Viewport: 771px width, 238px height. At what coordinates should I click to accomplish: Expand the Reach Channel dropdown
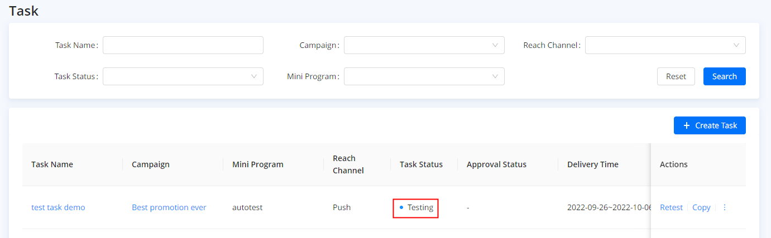point(665,45)
